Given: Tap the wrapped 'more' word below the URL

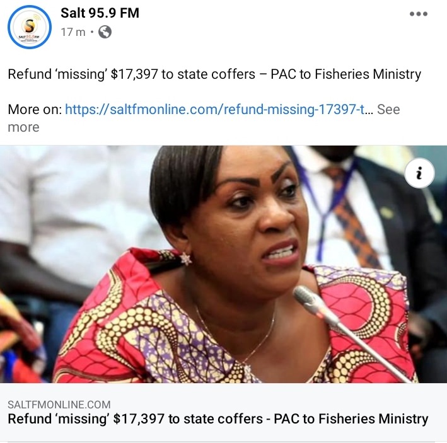Looking at the screenshot, I should [23, 127].
